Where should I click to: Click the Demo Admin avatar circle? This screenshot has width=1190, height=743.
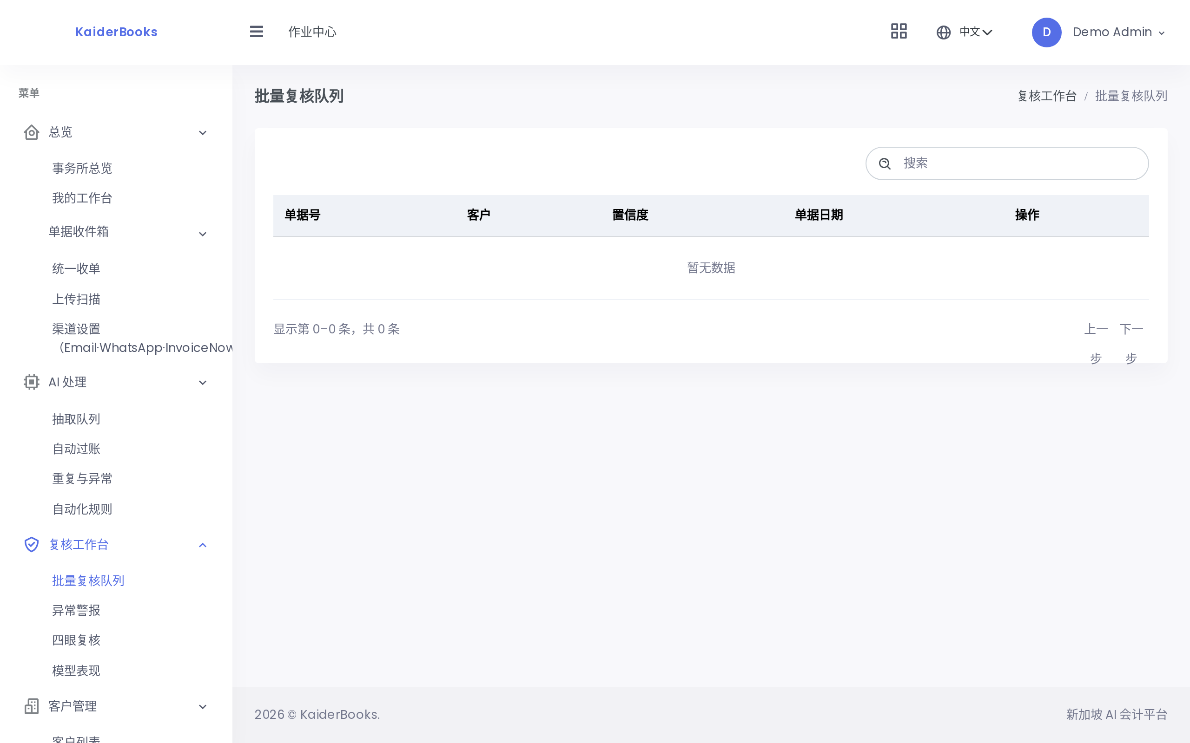1046,33
